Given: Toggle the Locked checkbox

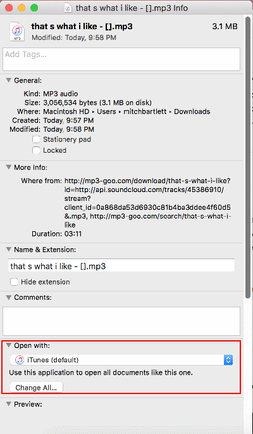Looking at the screenshot, I should [x=36, y=150].
